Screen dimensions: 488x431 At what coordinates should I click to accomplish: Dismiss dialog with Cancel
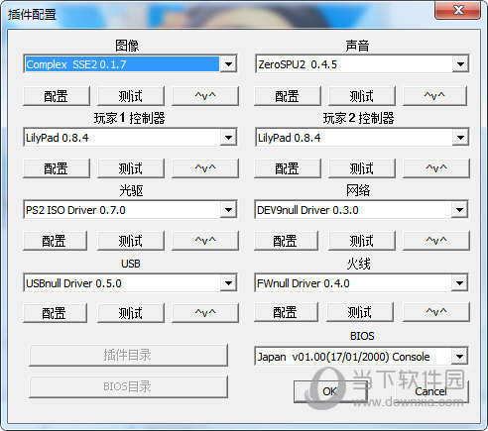[430, 391]
